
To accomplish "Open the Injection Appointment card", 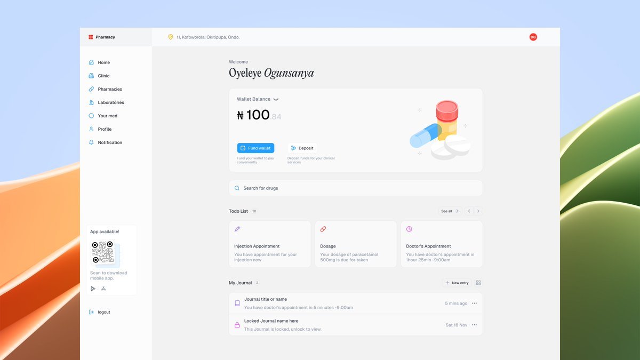I will coord(270,244).
